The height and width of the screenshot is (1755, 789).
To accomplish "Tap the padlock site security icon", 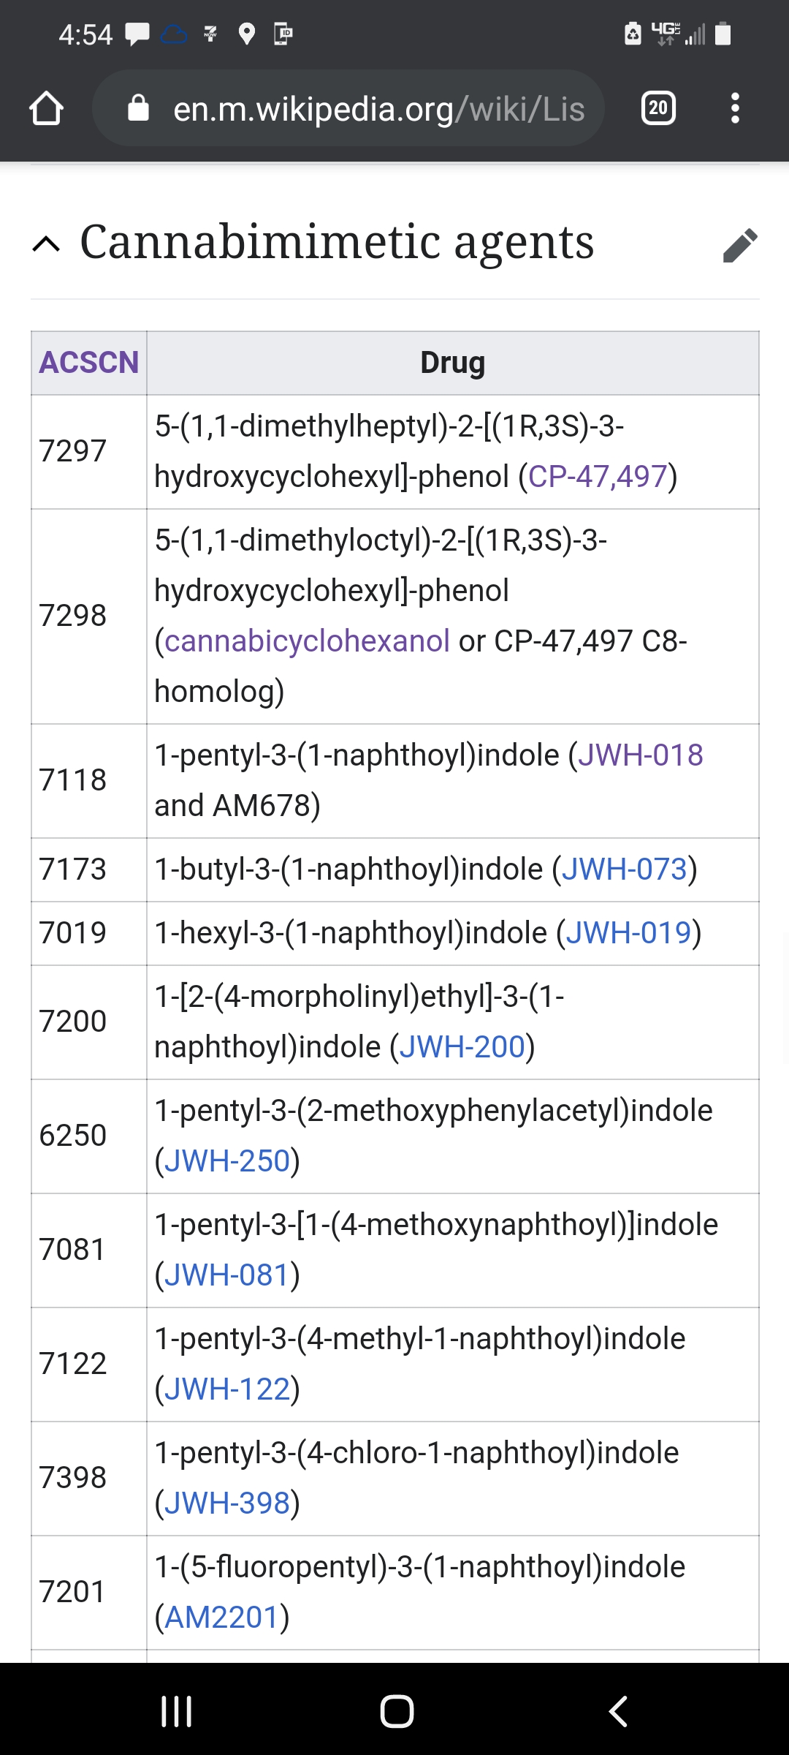I will (138, 108).
